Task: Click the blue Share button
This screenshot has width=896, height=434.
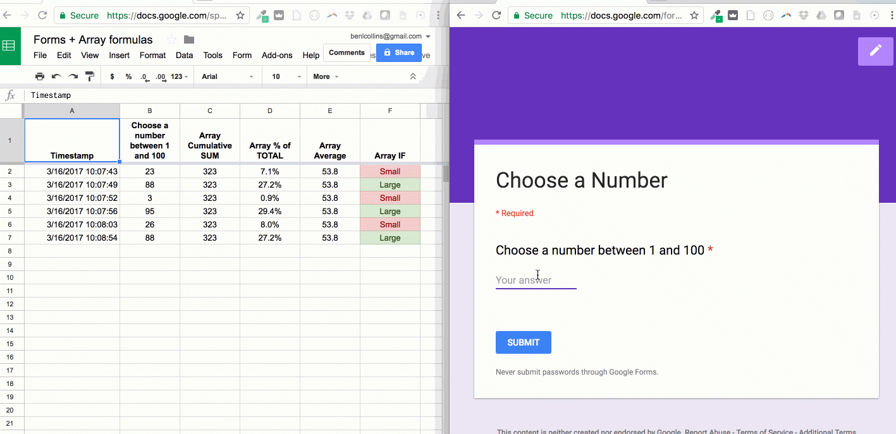Action: click(398, 52)
